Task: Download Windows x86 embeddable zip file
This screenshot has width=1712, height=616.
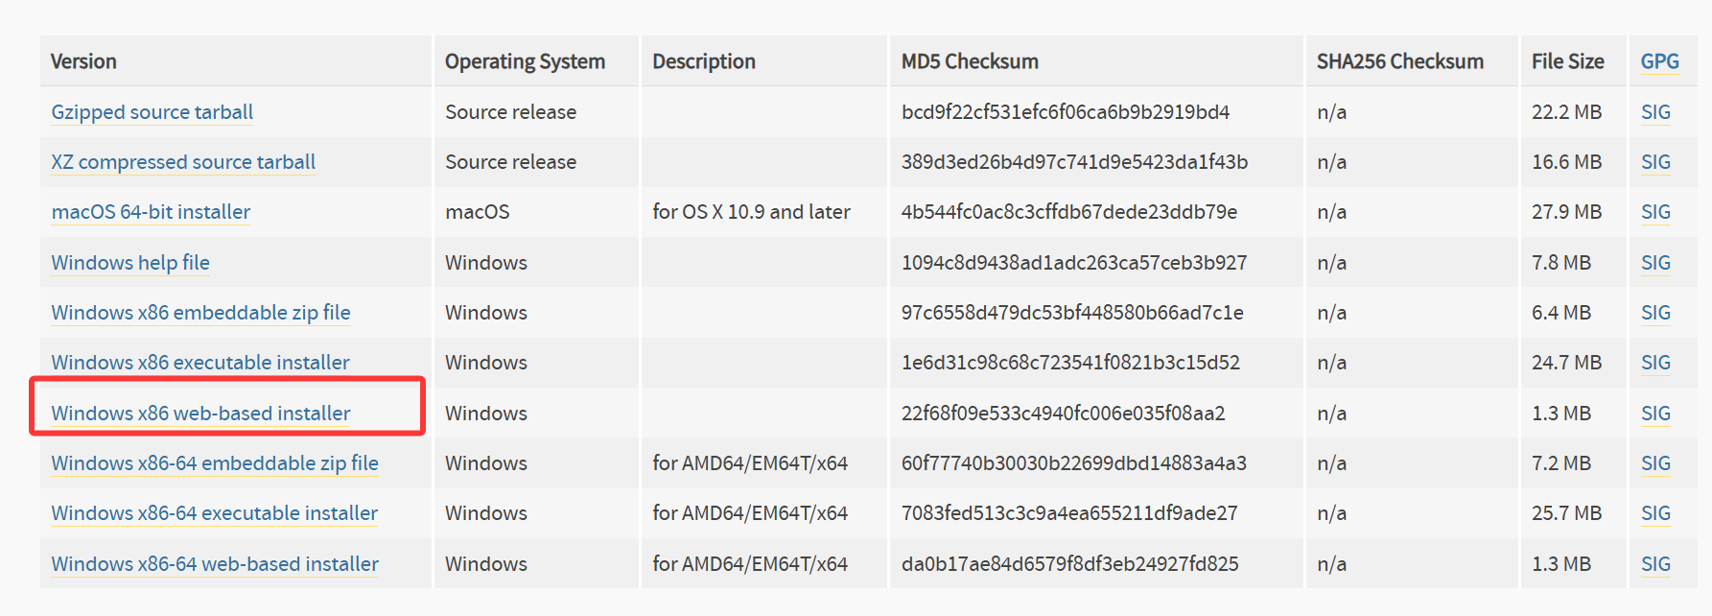Action: pyautogui.click(x=200, y=313)
